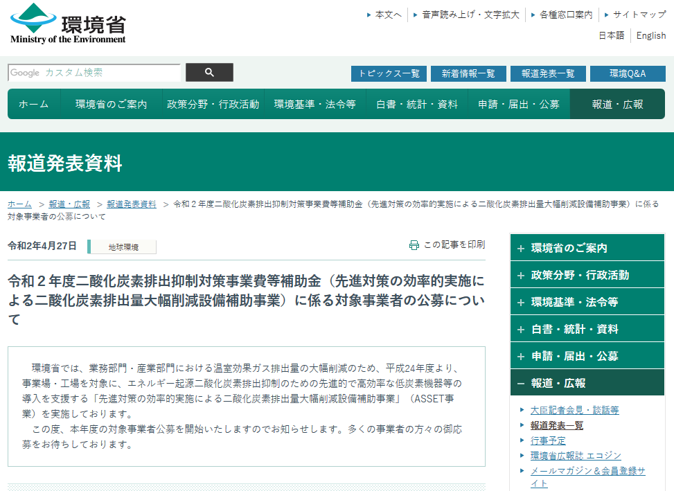Open the サイトマップ link
The height and width of the screenshot is (491, 674).
[639, 15]
